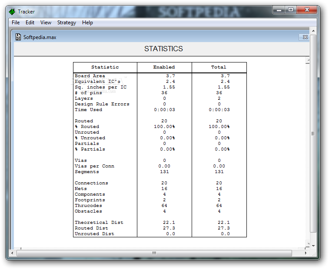329x269 pixels.
Task: Click the Total Board Area value 3.7
Action: point(225,76)
